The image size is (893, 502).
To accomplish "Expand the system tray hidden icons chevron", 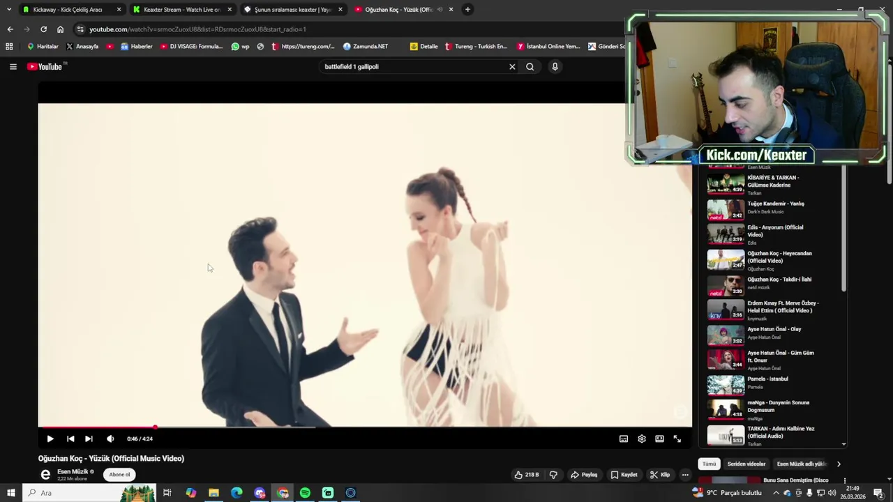I will (775, 493).
